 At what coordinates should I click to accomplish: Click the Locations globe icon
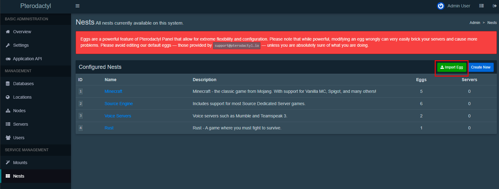(x=8, y=97)
